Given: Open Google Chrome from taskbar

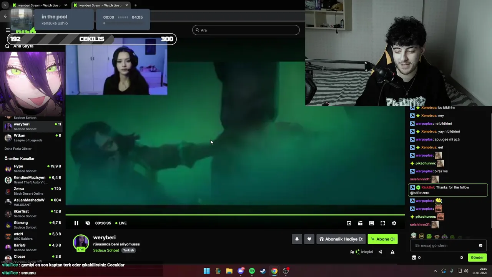Looking at the screenshot, I should (274, 271).
